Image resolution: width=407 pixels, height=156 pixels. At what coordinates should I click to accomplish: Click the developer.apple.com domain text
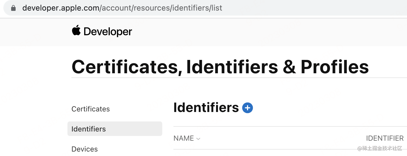61,8
